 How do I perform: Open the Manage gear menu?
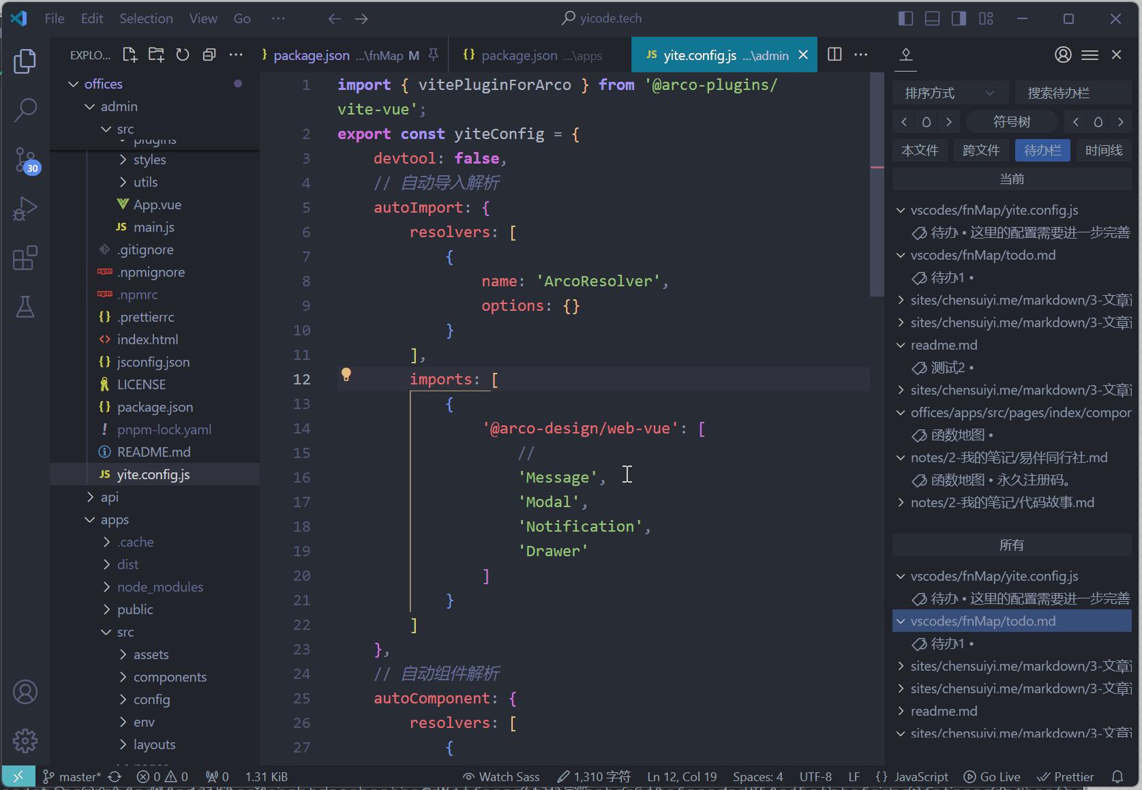click(25, 741)
